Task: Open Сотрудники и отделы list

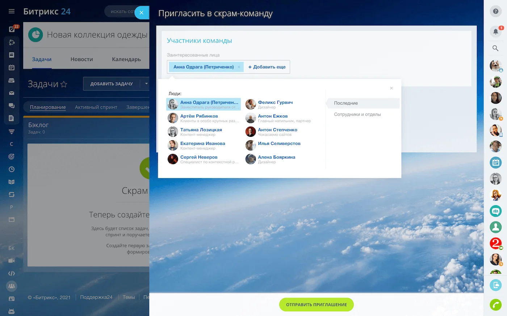Action: click(357, 114)
